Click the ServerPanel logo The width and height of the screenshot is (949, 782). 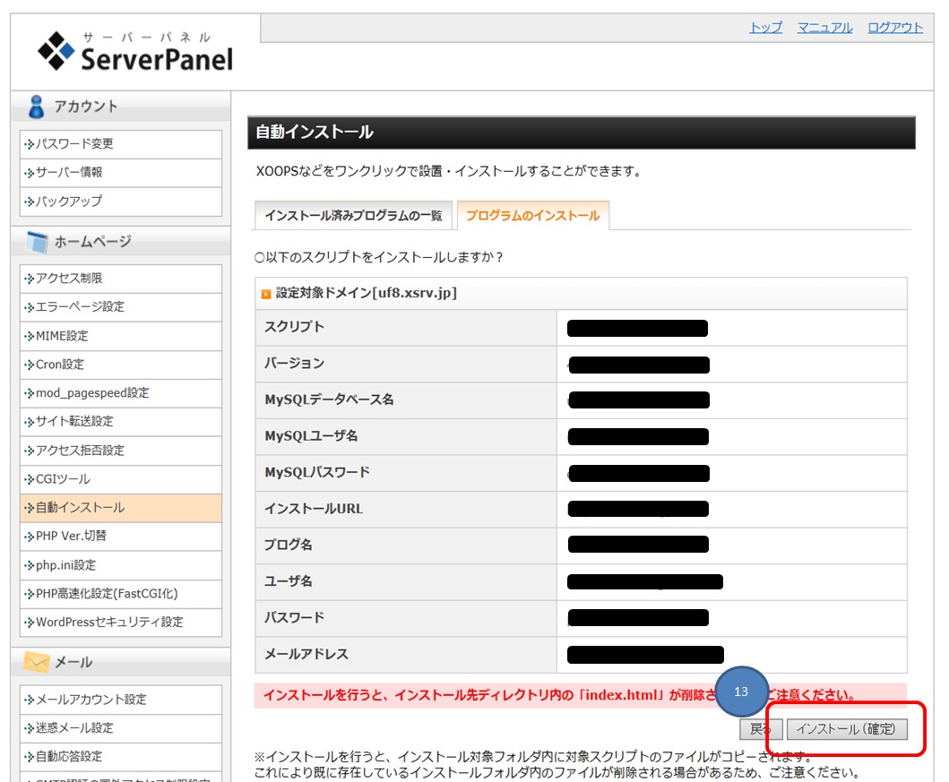tap(135, 52)
